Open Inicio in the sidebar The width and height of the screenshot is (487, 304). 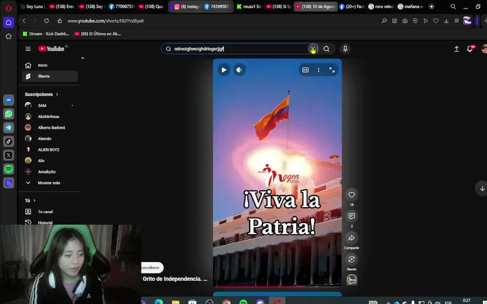(50, 65)
